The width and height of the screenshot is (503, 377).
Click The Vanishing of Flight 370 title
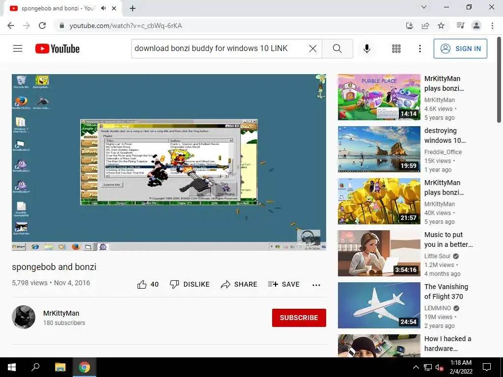(x=446, y=292)
